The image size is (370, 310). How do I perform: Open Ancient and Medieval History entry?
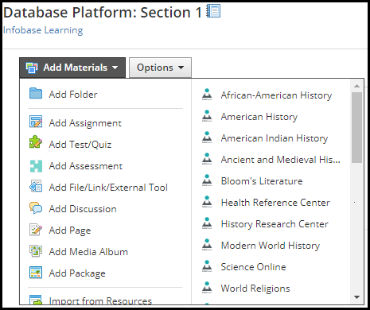[281, 160]
